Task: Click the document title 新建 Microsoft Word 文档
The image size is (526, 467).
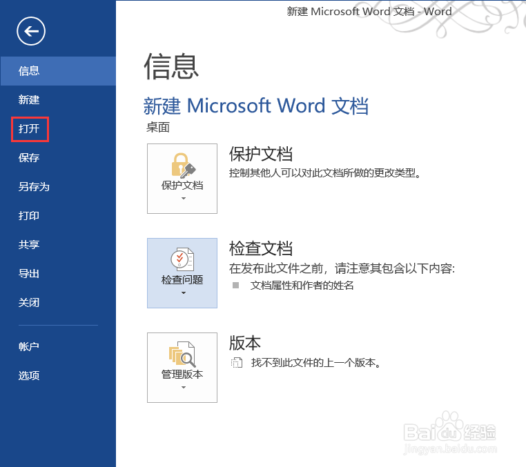Action: coord(256,106)
